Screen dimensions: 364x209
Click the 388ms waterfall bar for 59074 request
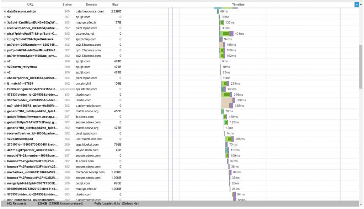tap(228, 100)
